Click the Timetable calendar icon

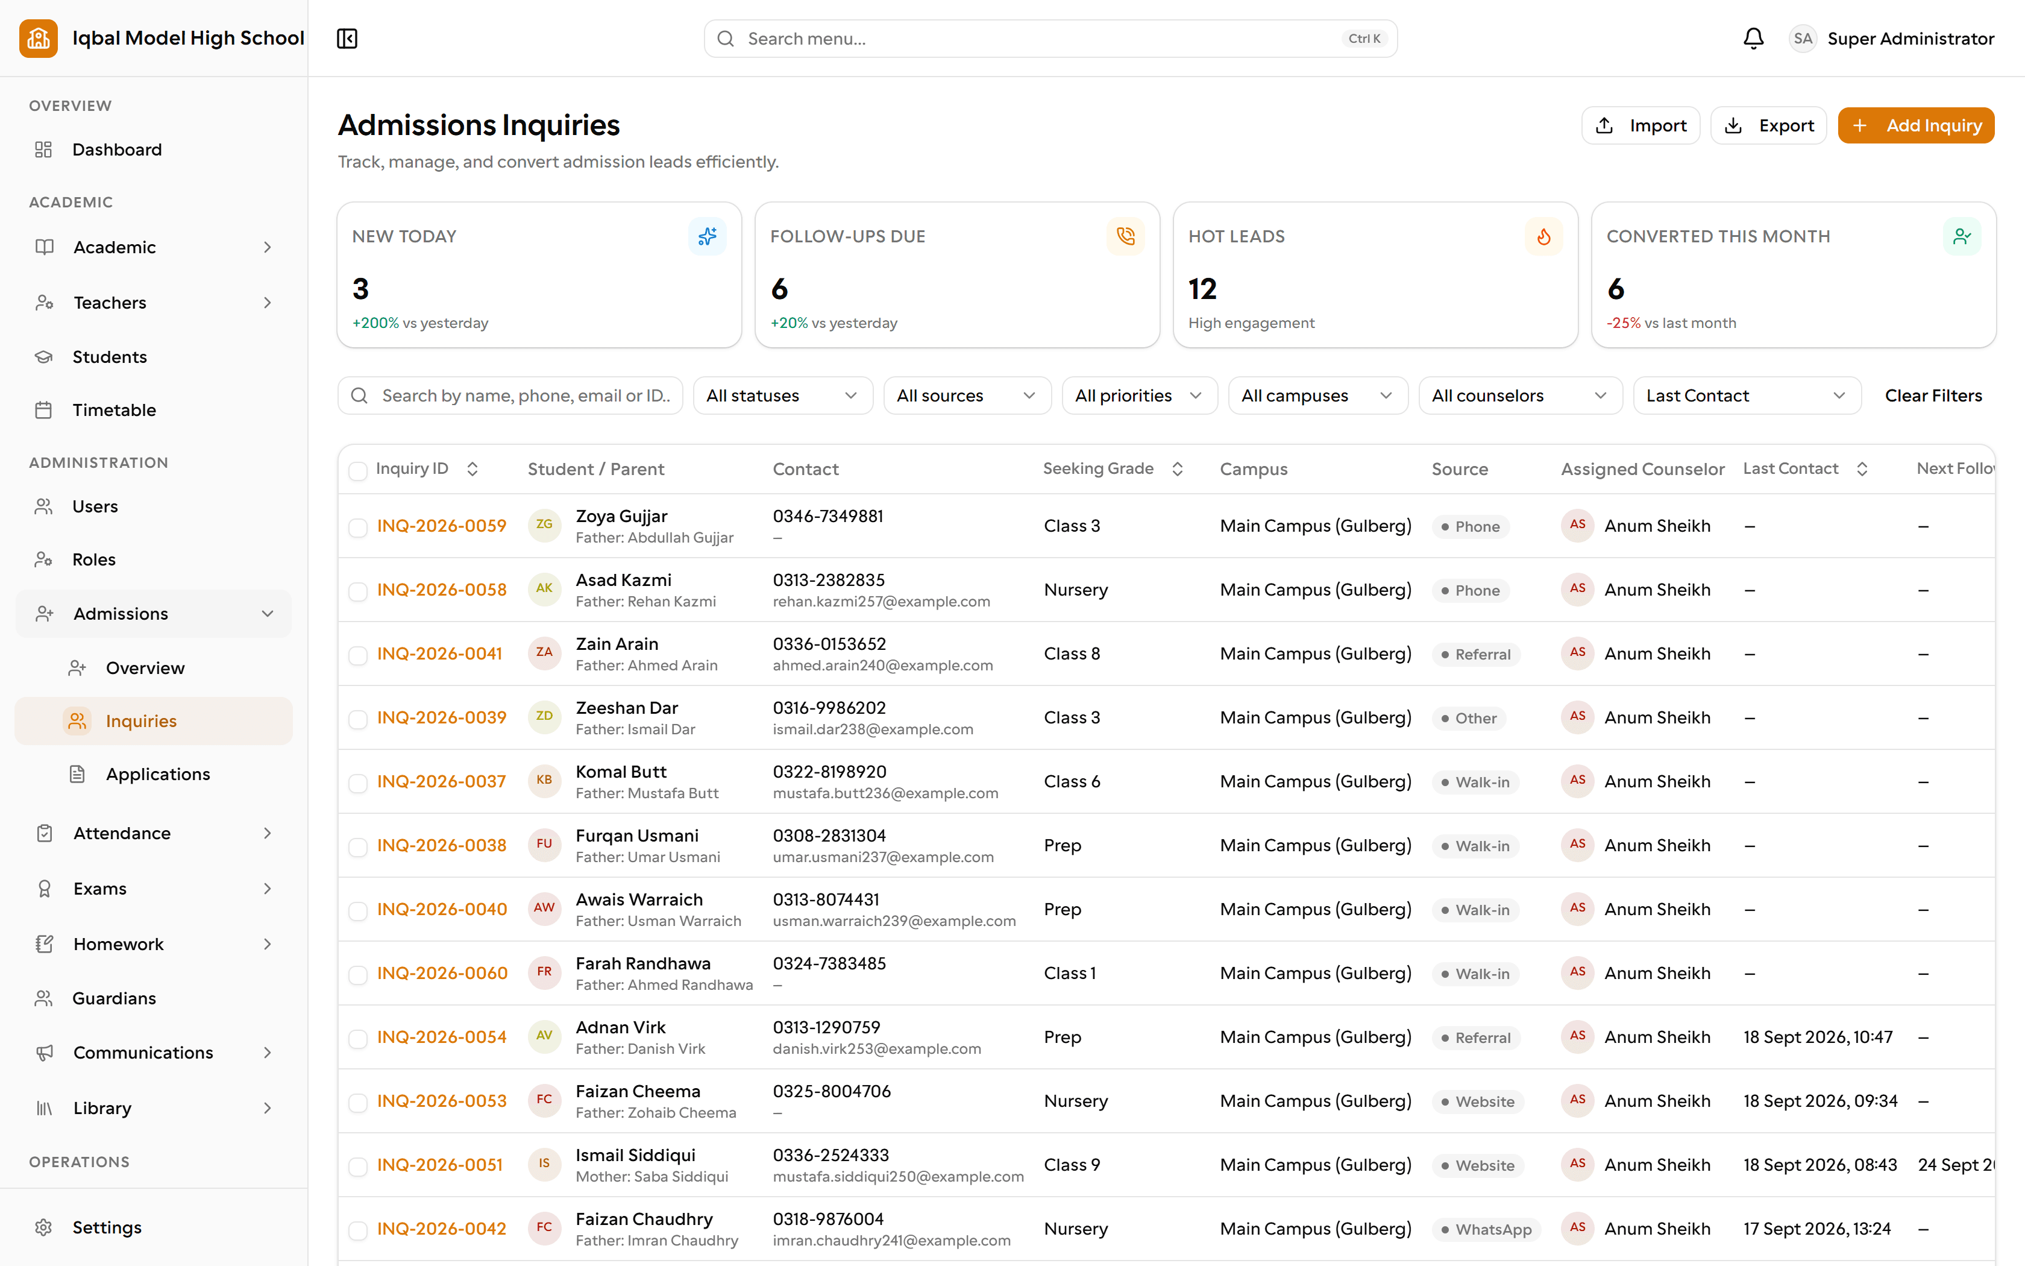tap(43, 411)
